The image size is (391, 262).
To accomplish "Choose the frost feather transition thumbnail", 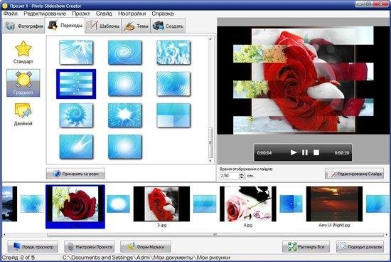I will pos(76,53).
